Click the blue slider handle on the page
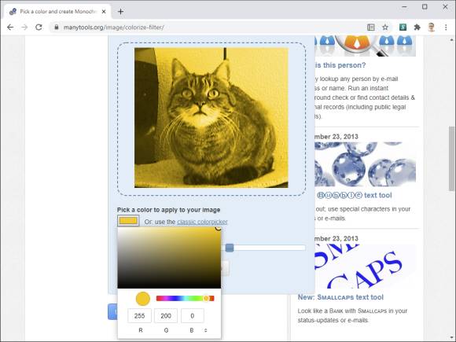456x342 pixels. [x=230, y=248]
